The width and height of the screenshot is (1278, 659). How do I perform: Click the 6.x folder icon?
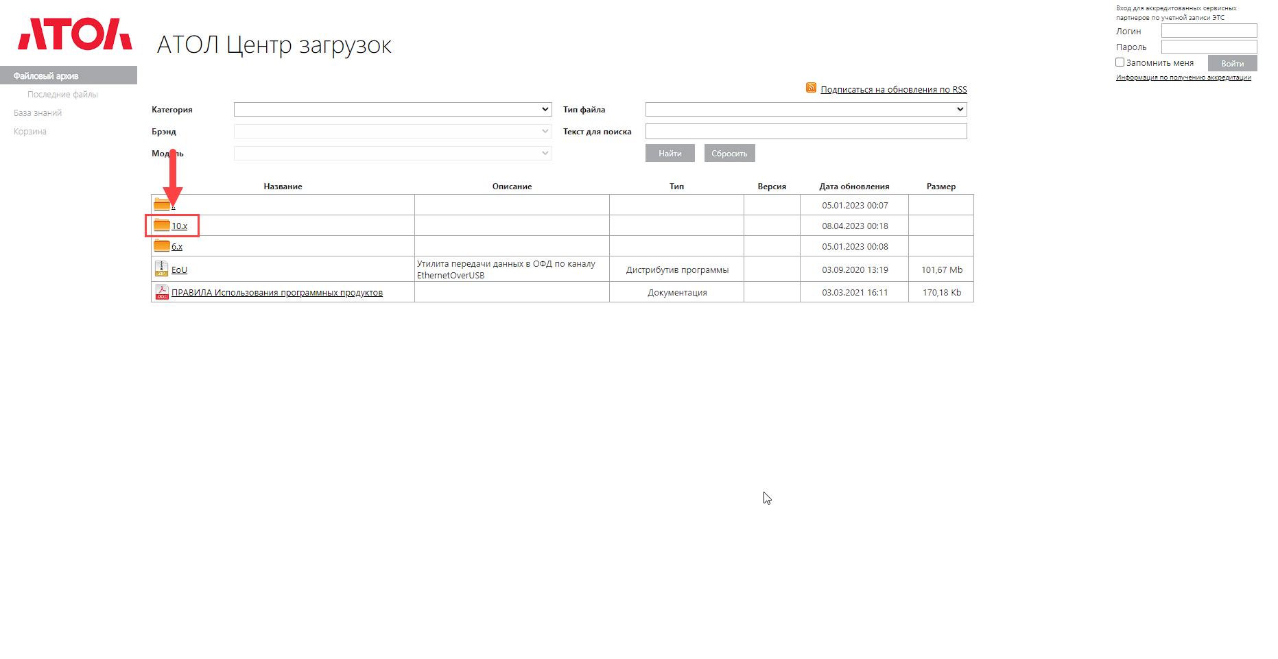coord(162,245)
